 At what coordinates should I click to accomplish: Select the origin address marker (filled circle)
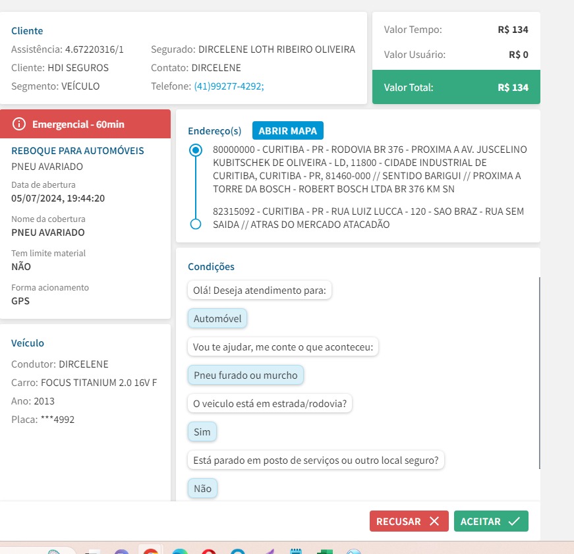(196, 150)
